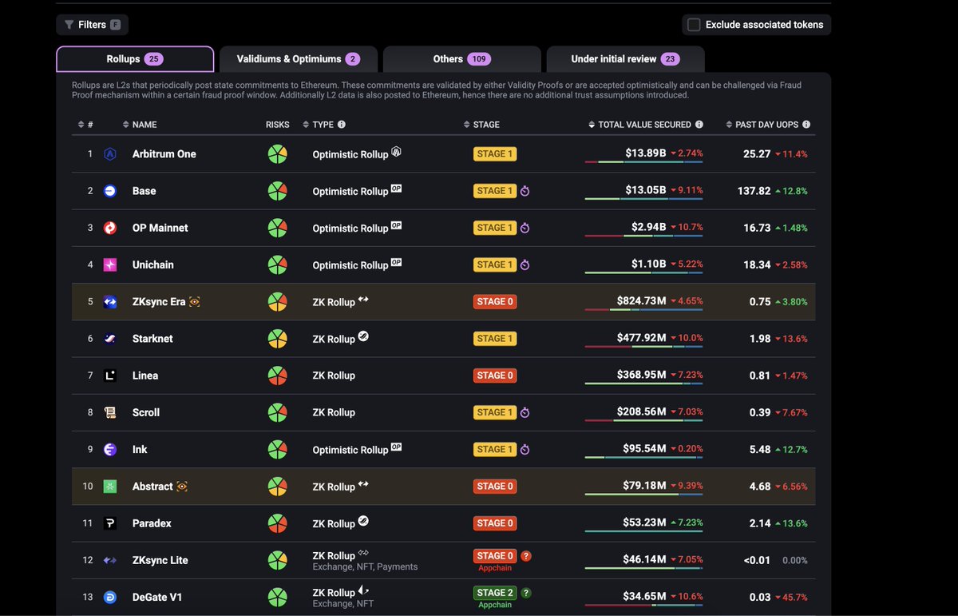Click the $824.73M value for ZKsync Era

point(642,300)
